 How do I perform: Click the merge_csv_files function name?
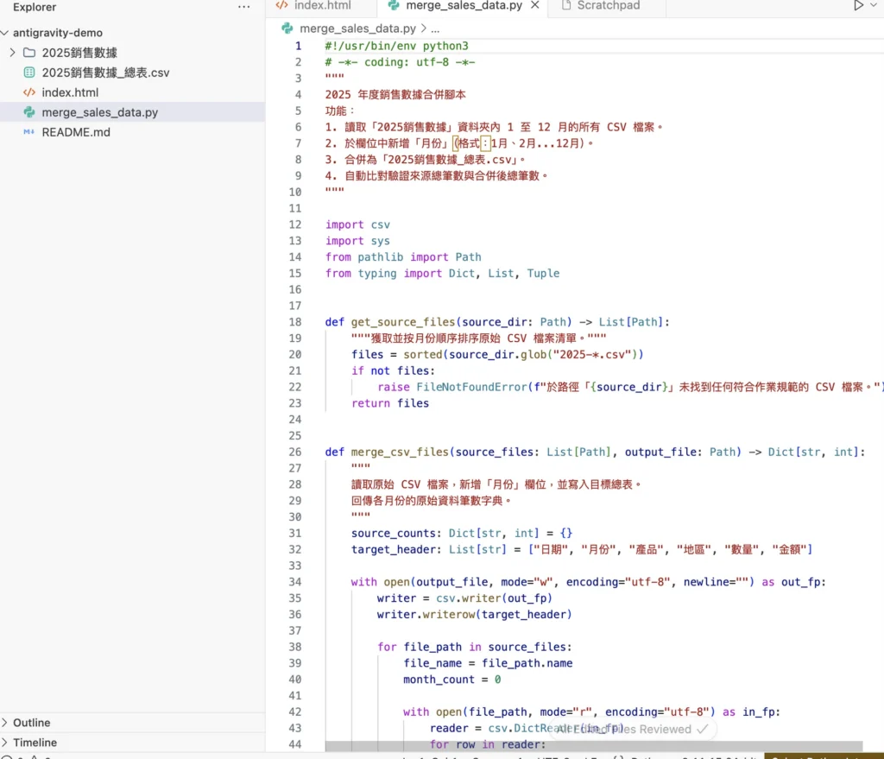(x=399, y=452)
